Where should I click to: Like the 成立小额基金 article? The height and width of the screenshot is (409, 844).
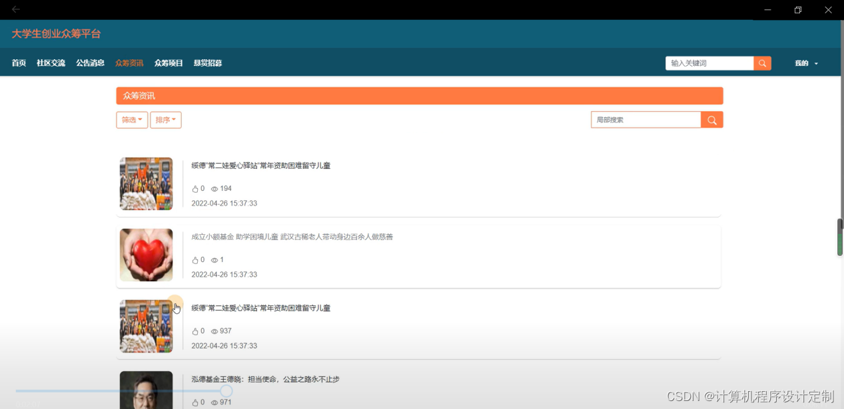[x=195, y=260]
